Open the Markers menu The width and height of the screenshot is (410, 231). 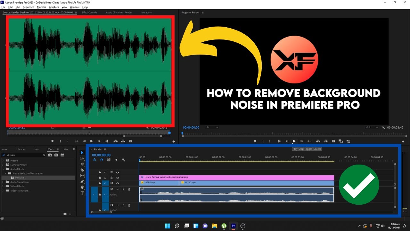[41, 7]
